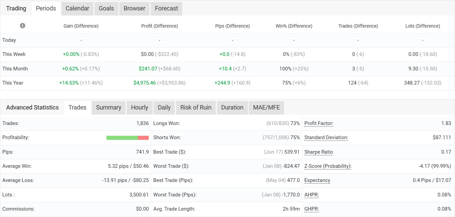
Task: Click the Sharpe Ratio label
Action: click(319, 152)
